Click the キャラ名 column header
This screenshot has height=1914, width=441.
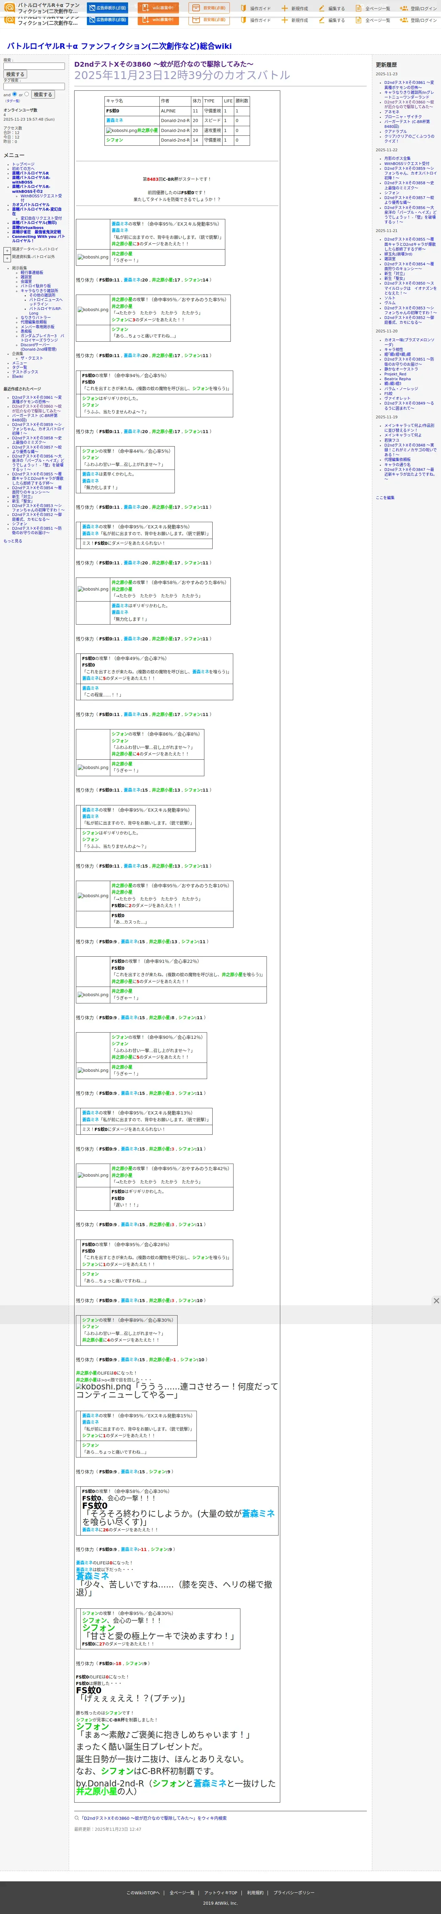(x=132, y=101)
